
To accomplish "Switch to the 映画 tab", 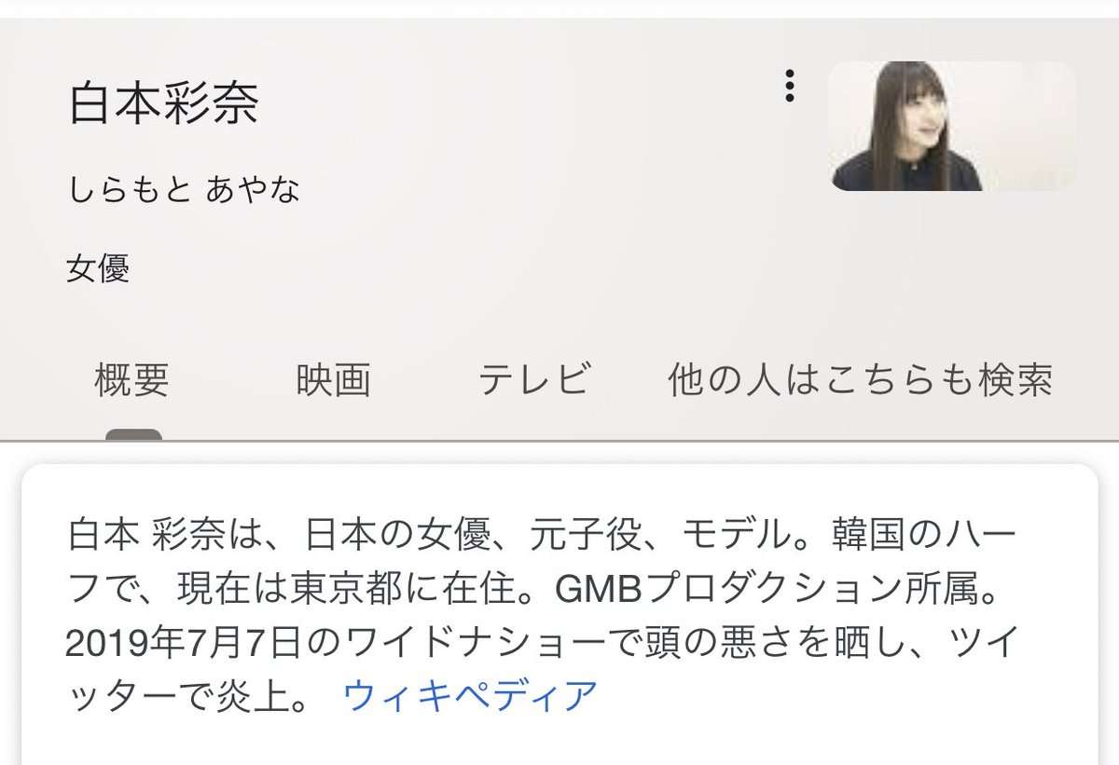I will tap(334, 380).
